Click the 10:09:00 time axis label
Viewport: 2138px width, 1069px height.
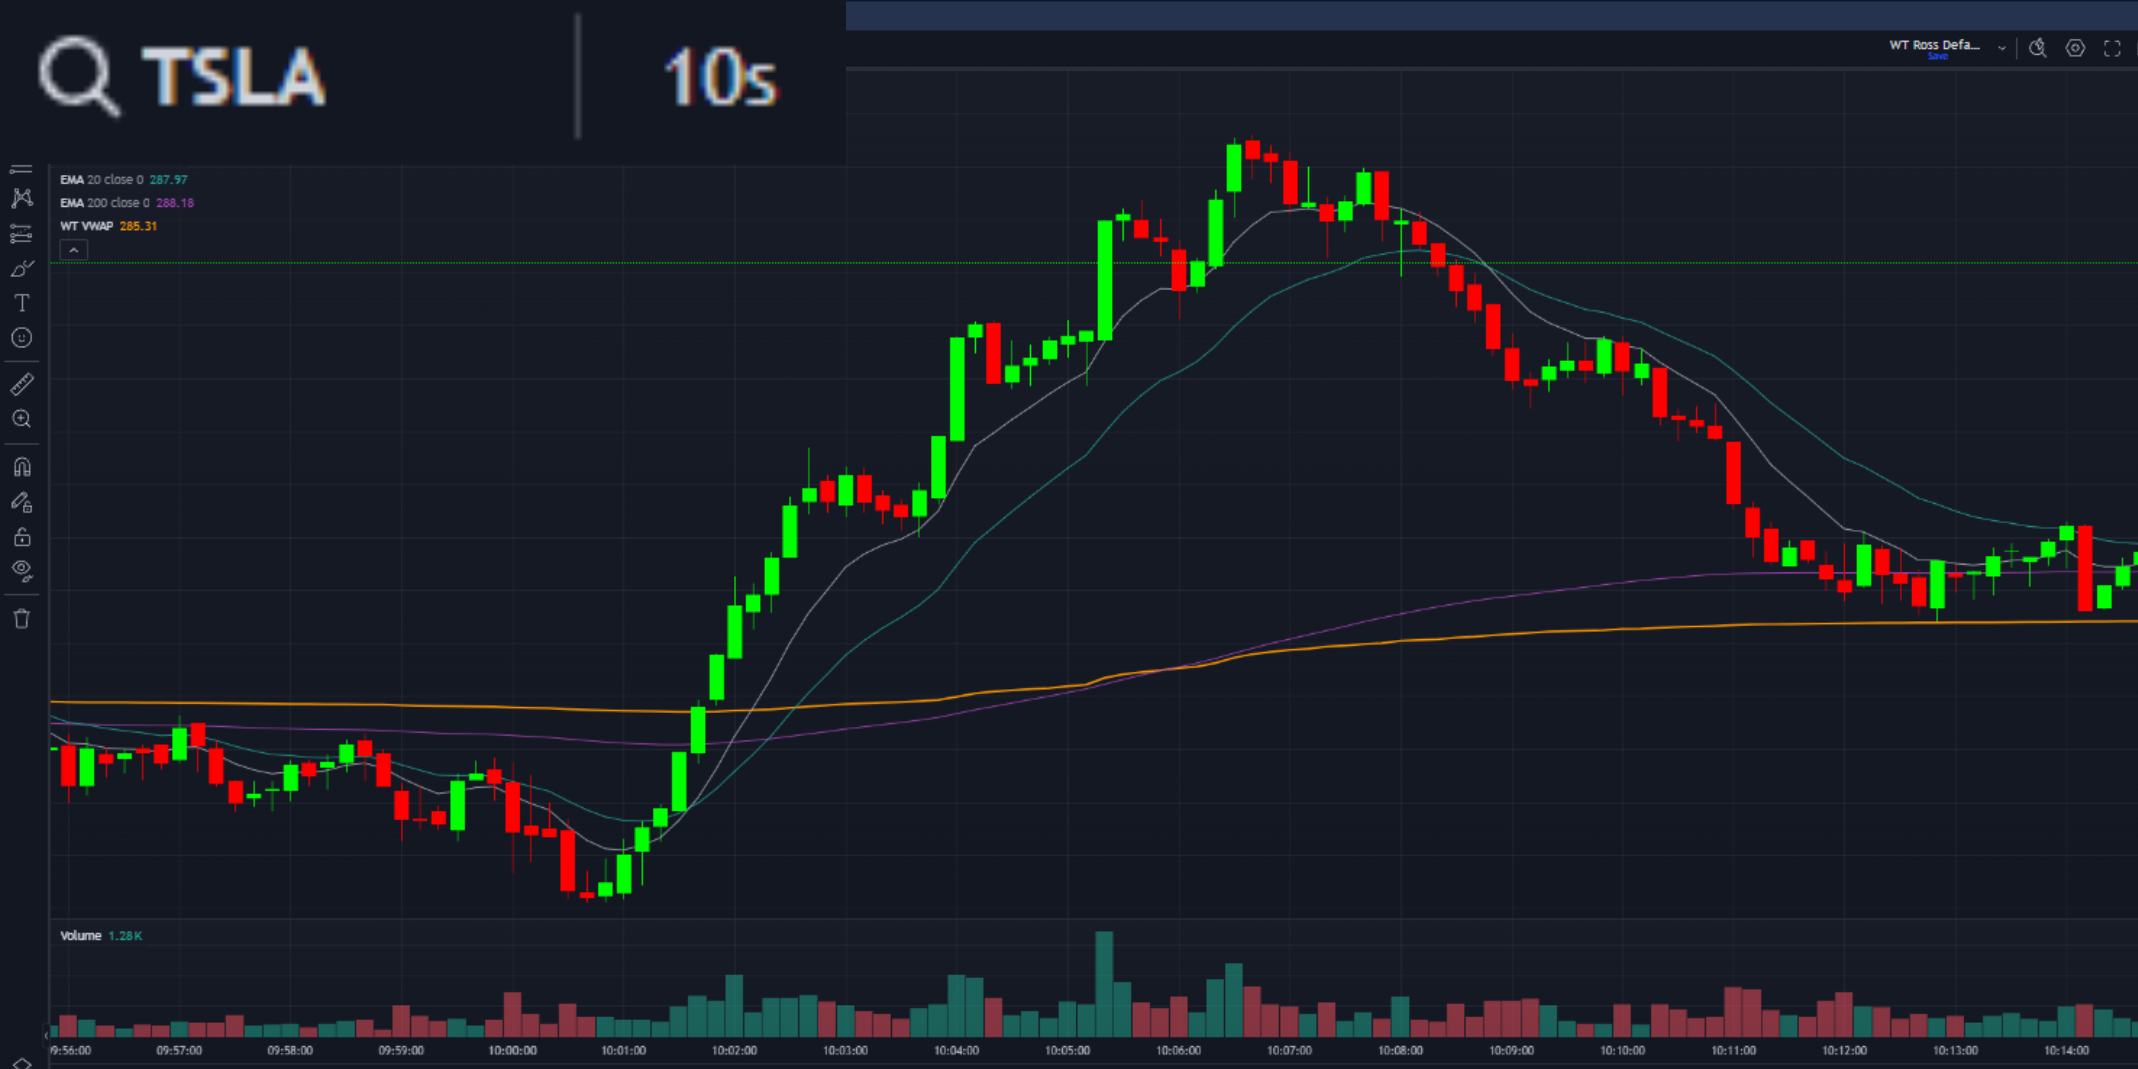(1511, 1051)
